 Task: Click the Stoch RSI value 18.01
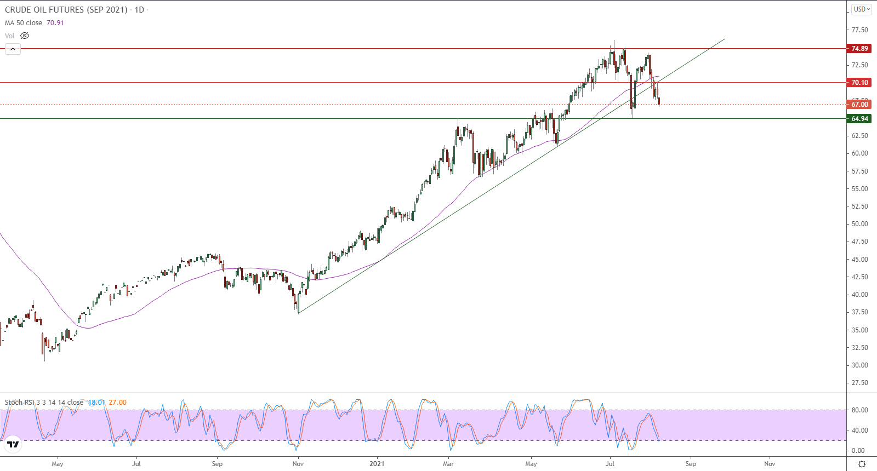(96, 403)
